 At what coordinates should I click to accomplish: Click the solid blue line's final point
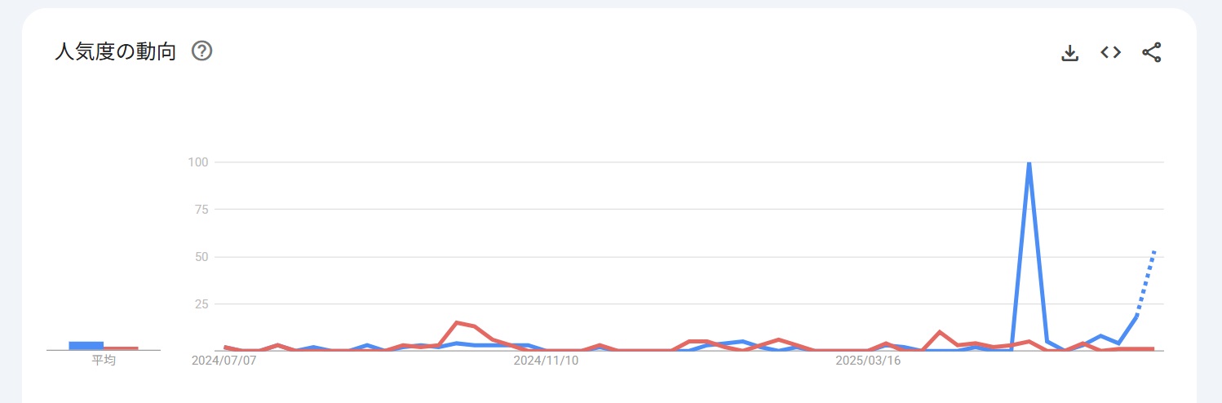tap(1136, 316)
